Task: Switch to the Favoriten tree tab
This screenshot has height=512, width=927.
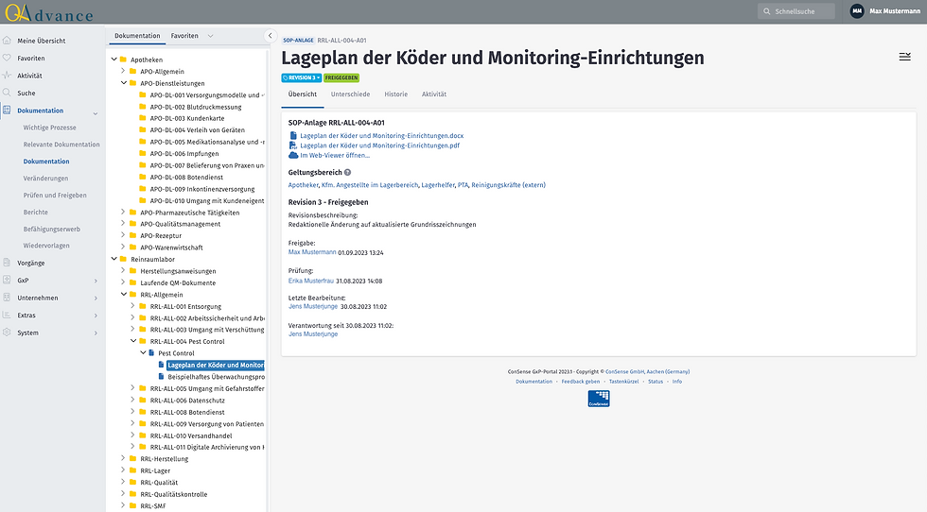Action: [184, 36]
